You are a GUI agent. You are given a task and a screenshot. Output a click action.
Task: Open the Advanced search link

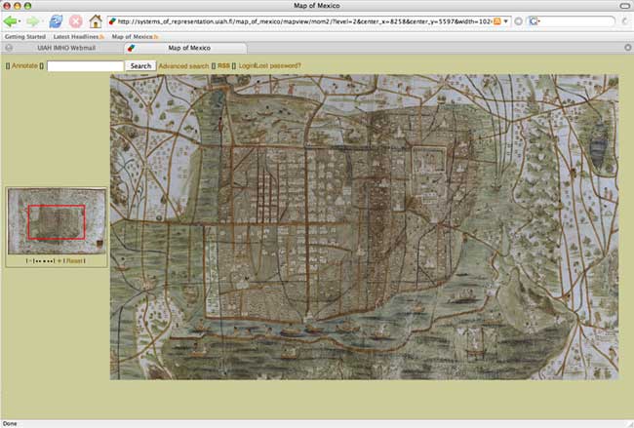click(x=183, y=66)
